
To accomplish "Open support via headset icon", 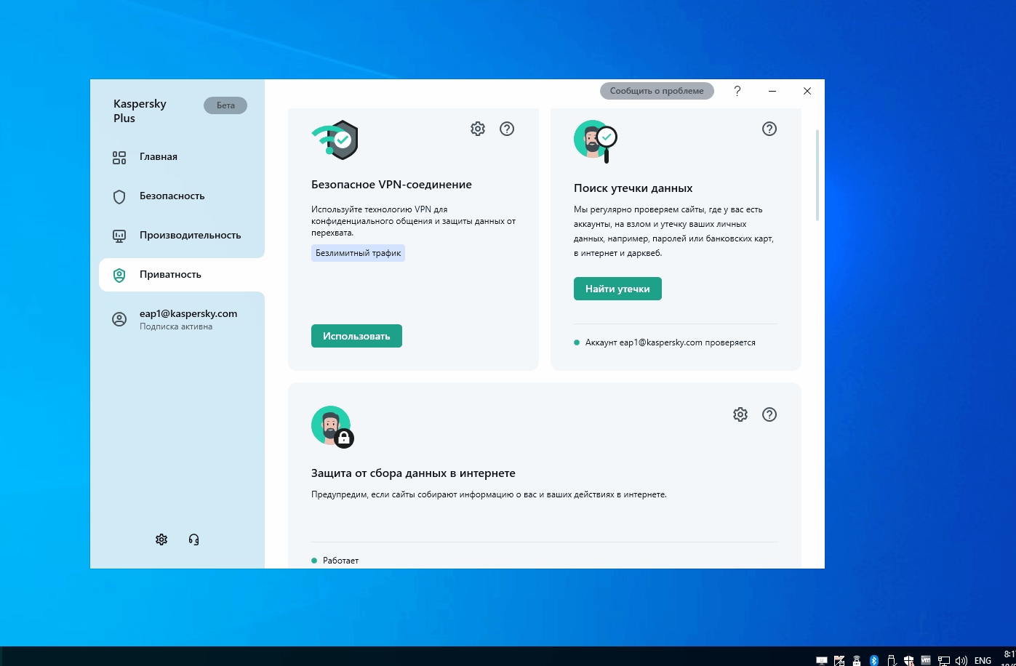I will pos(193,539).
